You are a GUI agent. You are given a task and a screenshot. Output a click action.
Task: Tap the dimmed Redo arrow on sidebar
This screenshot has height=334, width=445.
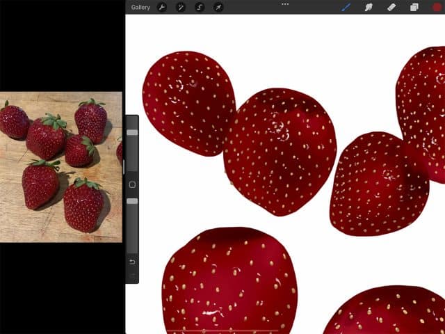pyautogui.click(x=132, y=276)
